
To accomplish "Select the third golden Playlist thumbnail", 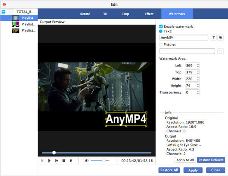I will point(16,30).
